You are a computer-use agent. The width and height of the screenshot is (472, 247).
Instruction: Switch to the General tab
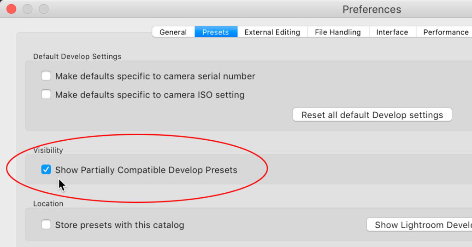click(173, 32)
